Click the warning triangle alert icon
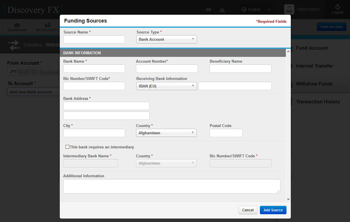Image resolution: width=350 pixels, height=222 pixels. (x=222, y=10)
